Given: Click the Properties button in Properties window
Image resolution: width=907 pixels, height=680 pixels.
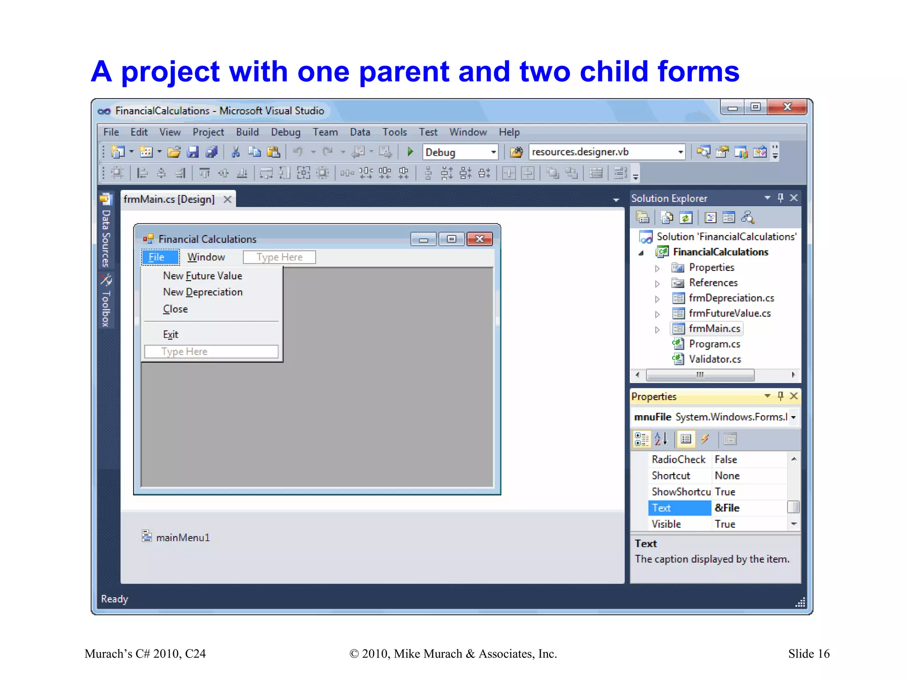Looking at the screenshot, I should click(686, 439).
